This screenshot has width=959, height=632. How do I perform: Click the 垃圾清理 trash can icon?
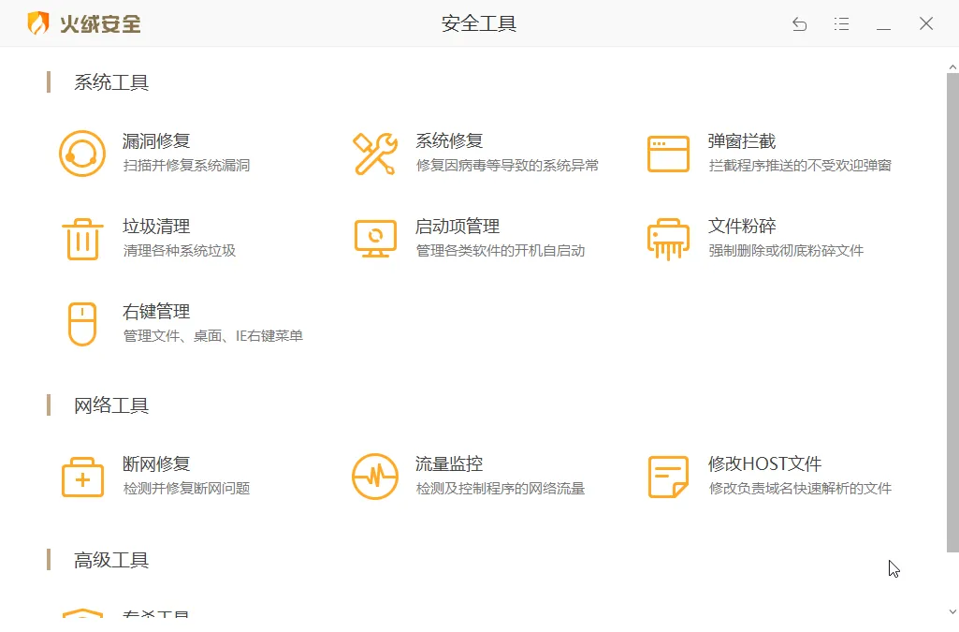click(x=82, y=239)
